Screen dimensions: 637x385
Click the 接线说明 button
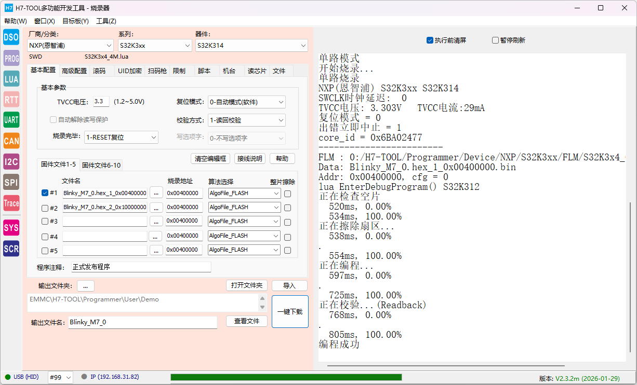pyautogui.click(x=249, y=159)
